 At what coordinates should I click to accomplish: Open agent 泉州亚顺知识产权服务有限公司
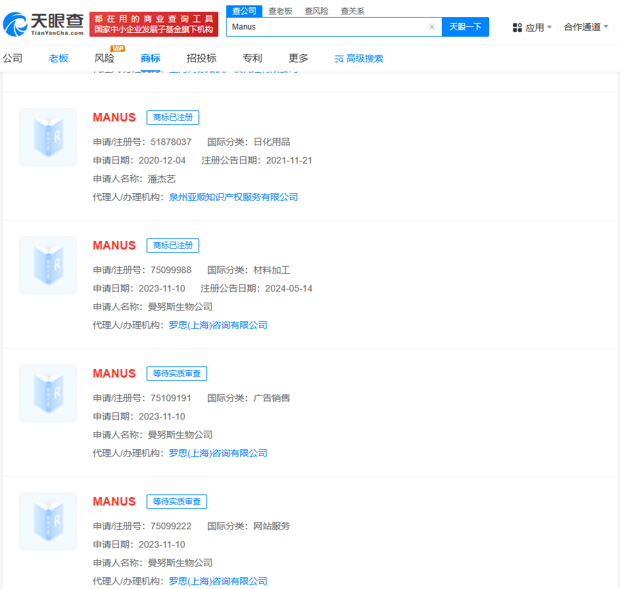tap(233, 197)
